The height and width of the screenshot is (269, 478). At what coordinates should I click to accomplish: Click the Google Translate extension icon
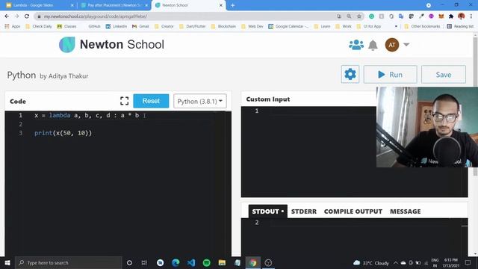[x=401, y=16]
